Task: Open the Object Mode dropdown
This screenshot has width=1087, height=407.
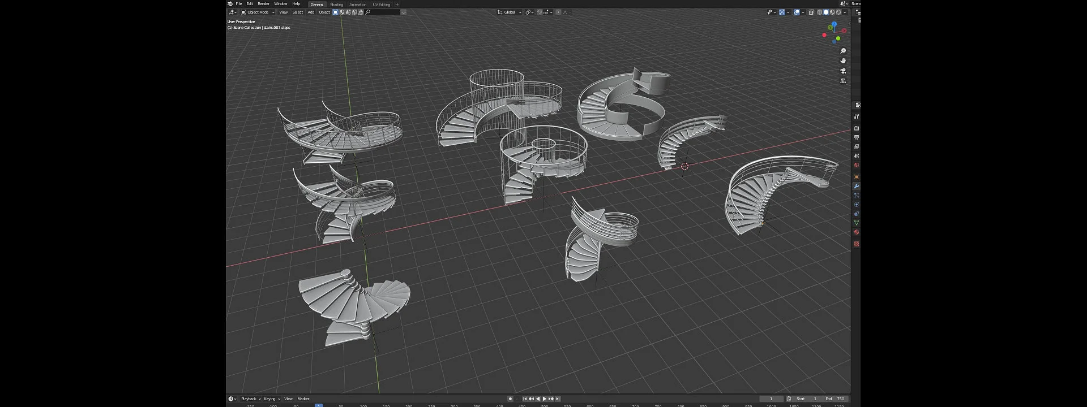Action: (x=258, y=12)
